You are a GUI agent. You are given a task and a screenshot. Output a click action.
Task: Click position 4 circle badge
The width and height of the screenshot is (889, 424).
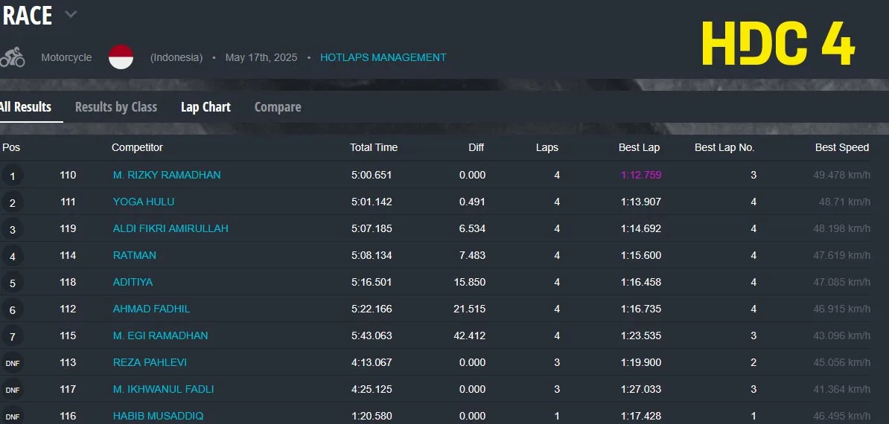coord(12,256)
